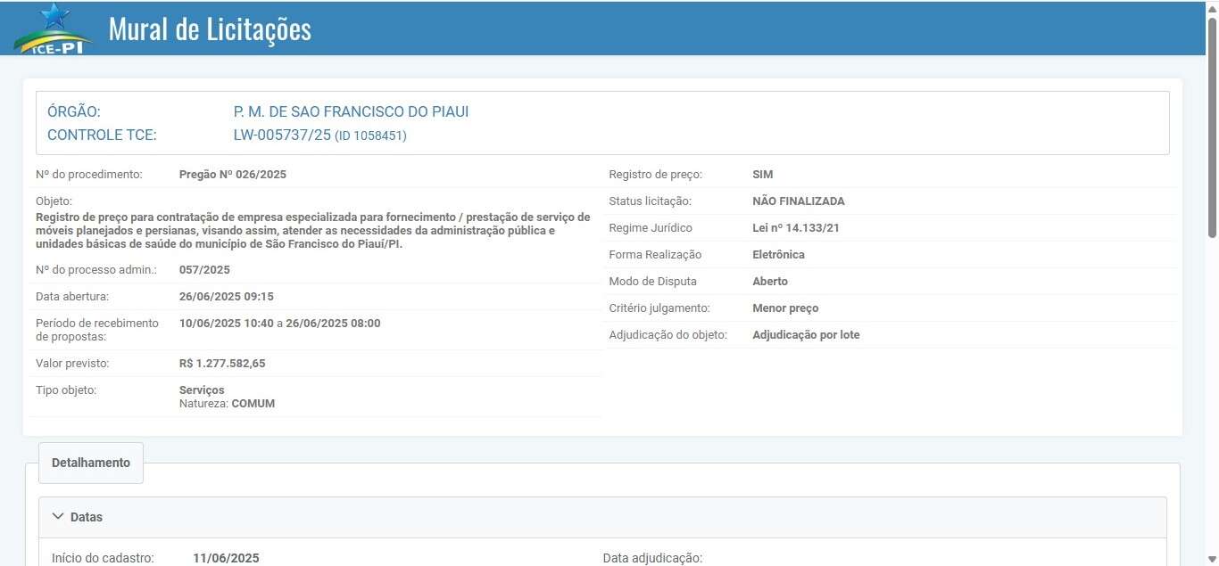Select the 26/06/2025 09:15 opening date
The height and width of the screenshot is (566, 1219).
tap(227, 297)
